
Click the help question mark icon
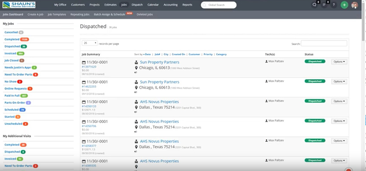click(334, 5)
